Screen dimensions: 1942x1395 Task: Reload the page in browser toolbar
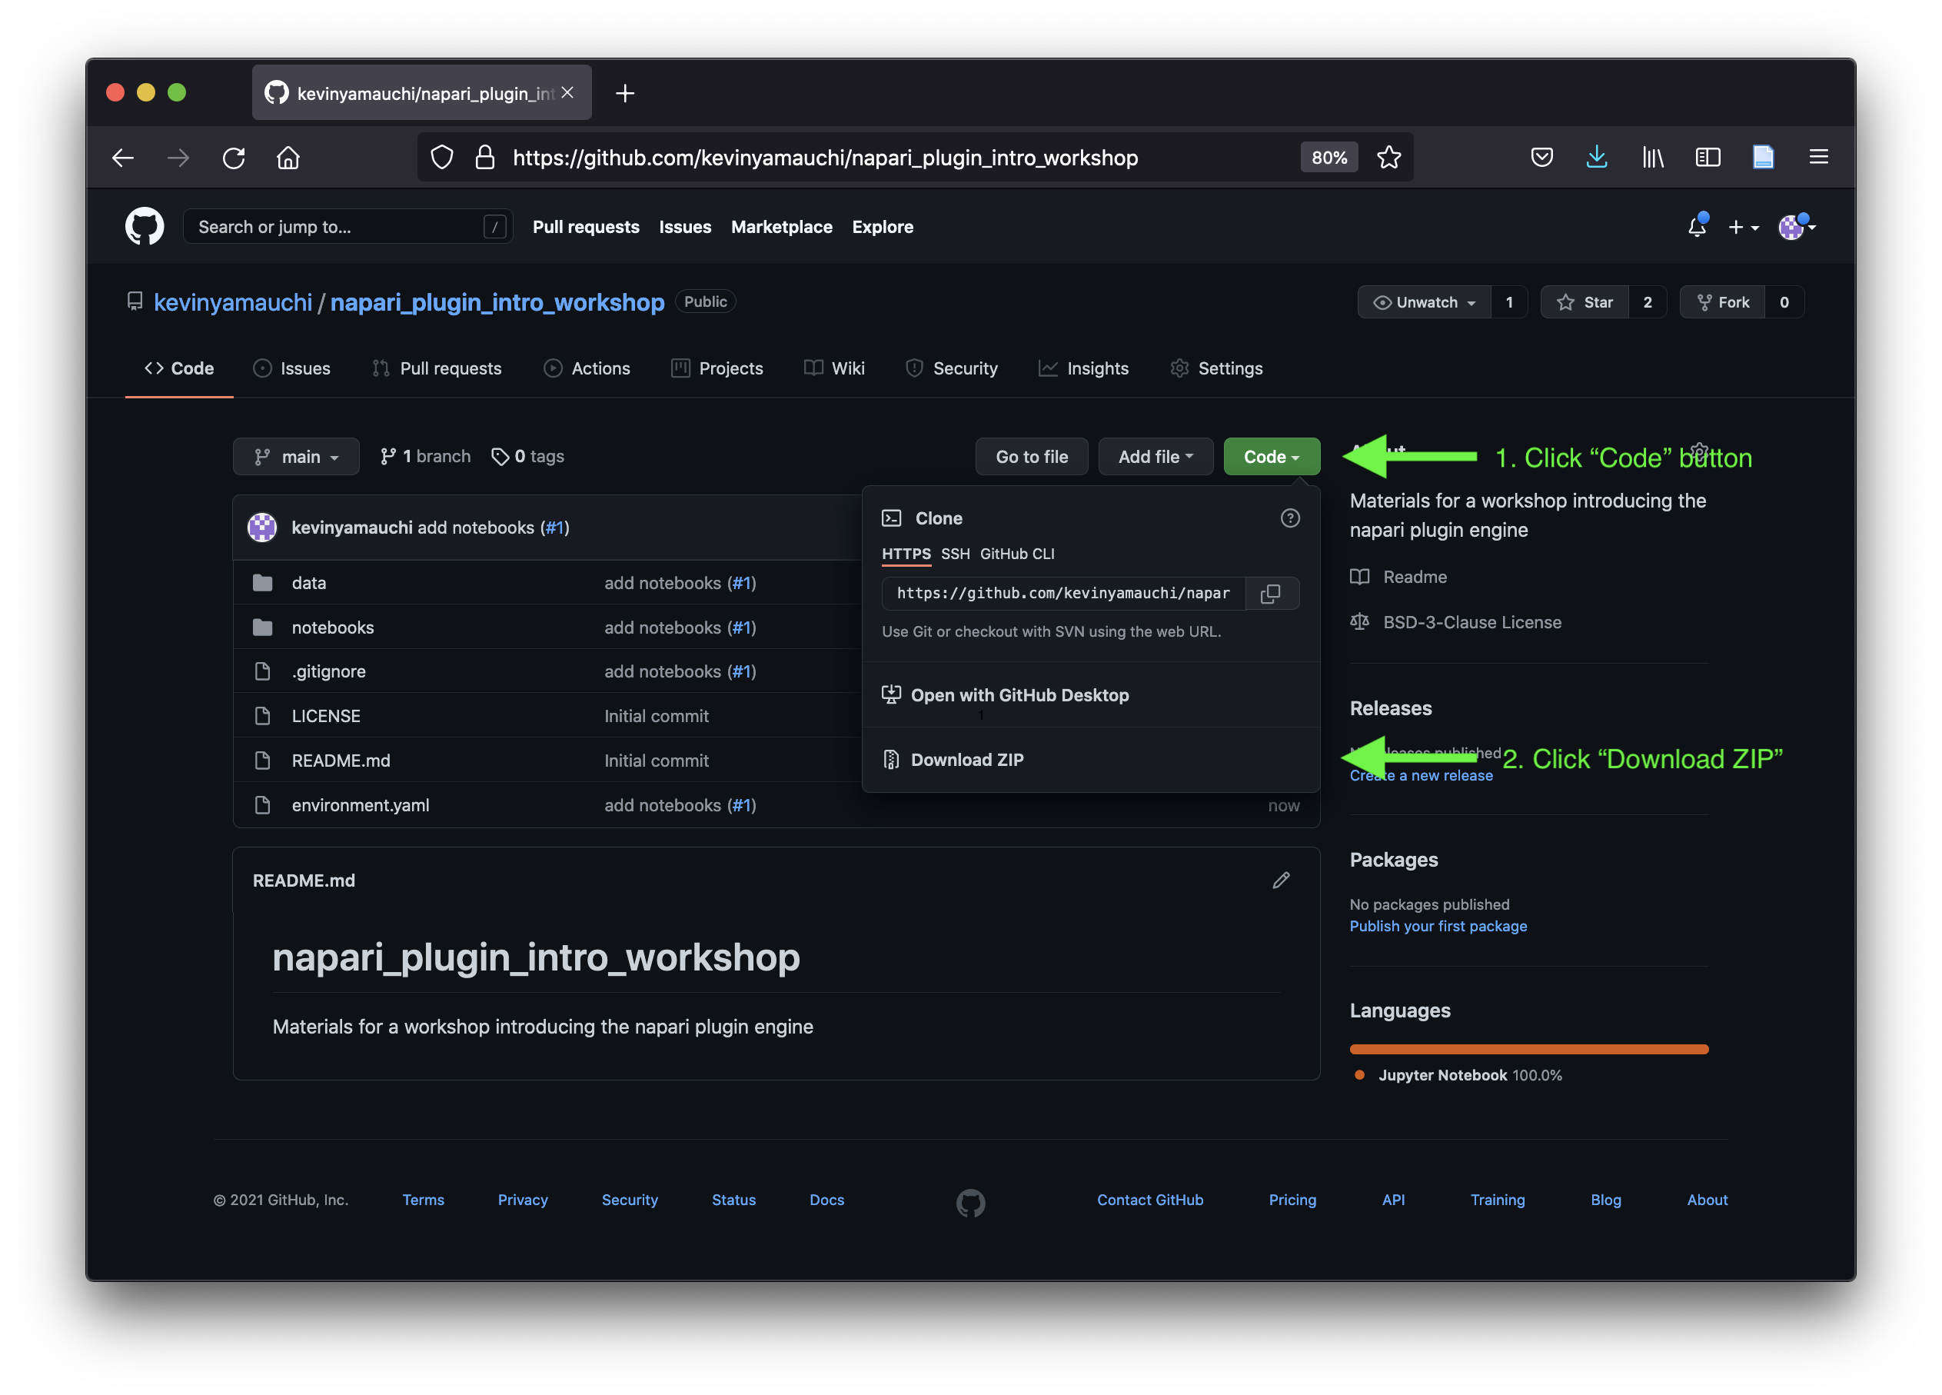point(234,158)
